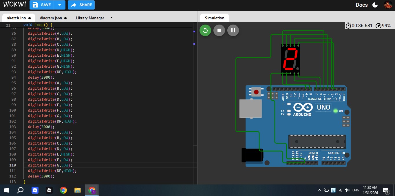Stop the running simulation

tap(219, 30)
